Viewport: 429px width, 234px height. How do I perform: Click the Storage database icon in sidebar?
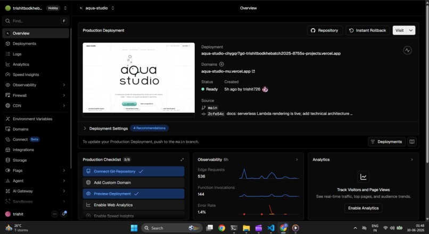click(x=7, y=160)
